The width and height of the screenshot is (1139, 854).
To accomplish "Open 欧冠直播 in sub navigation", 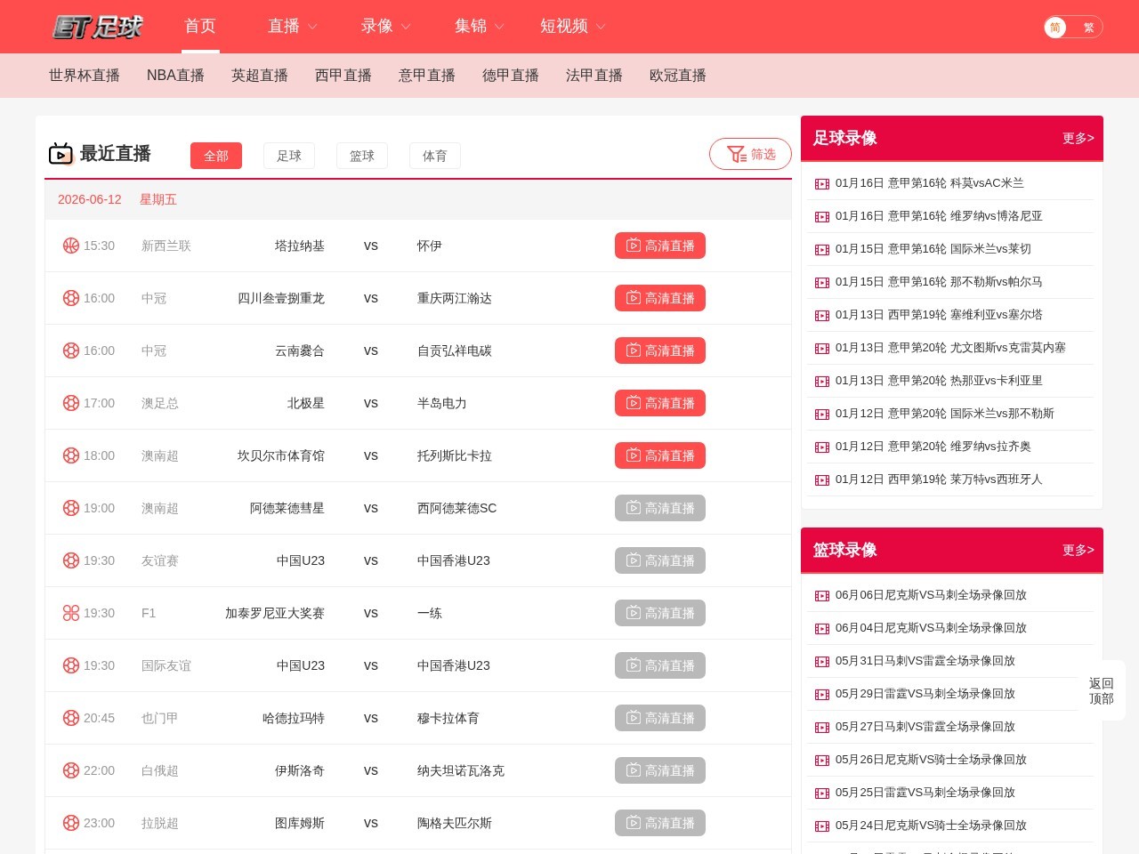I will coord(678,76).
